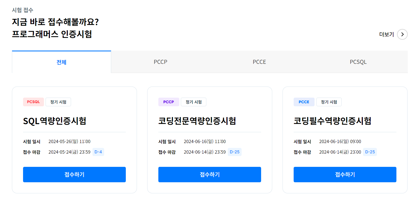Click exam date 2024-06-16(일) 09:00
The image size is (420, 202).
[340, 141]
